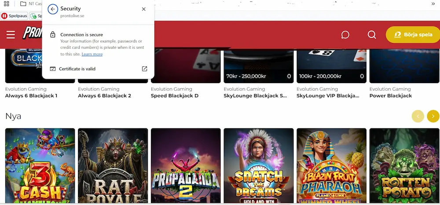Click the prontolive.se domain text
440x205 pixels.
pos(72,16)
